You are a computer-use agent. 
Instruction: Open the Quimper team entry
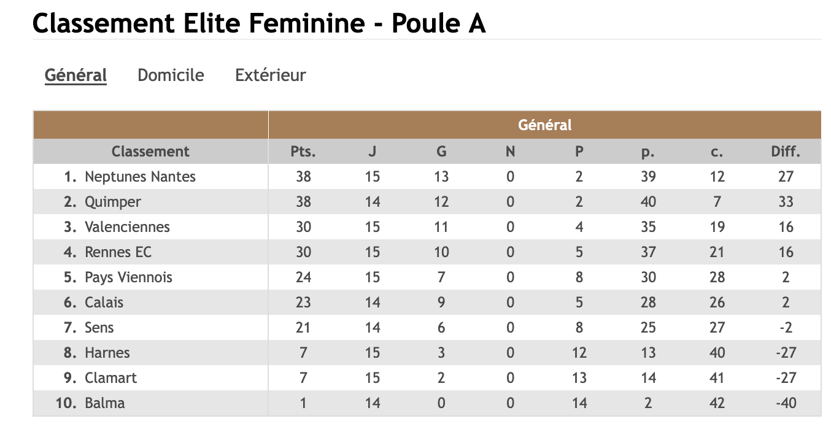click(113, 202)
